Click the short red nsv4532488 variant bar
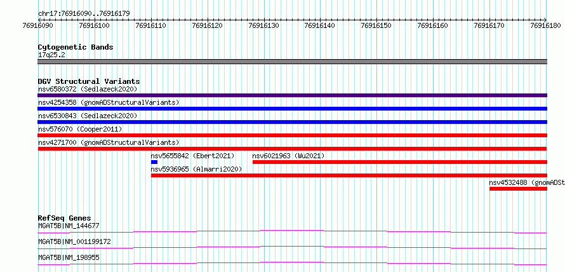The width and height of the screenshot is (565, 272). point(518,189)
